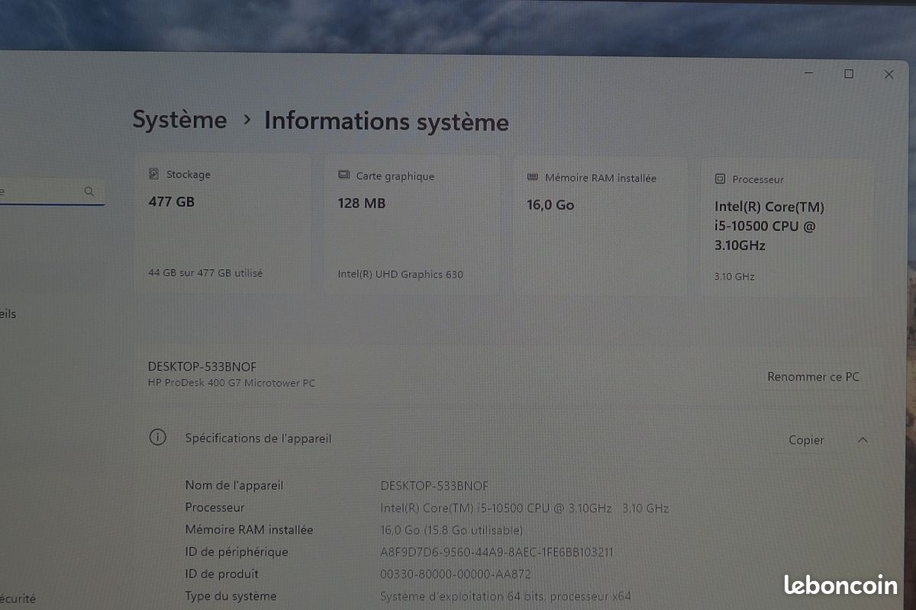Click the memory chip icon beside Mémoire RAM installée card title
Image resolution: width=916 pixels, height=610 pixels.
533,178
